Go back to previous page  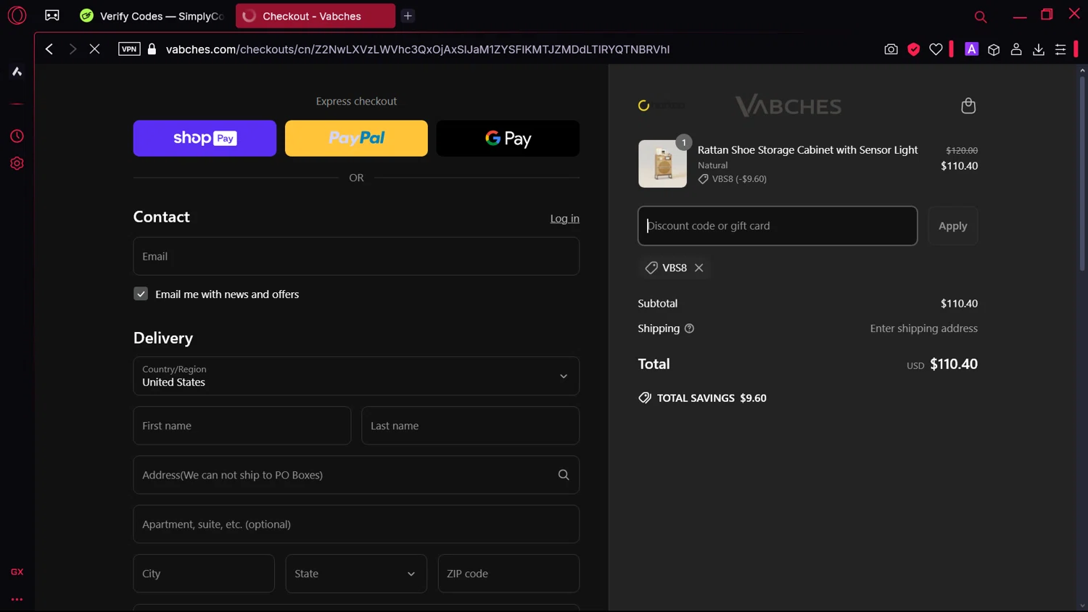(49, 49)
